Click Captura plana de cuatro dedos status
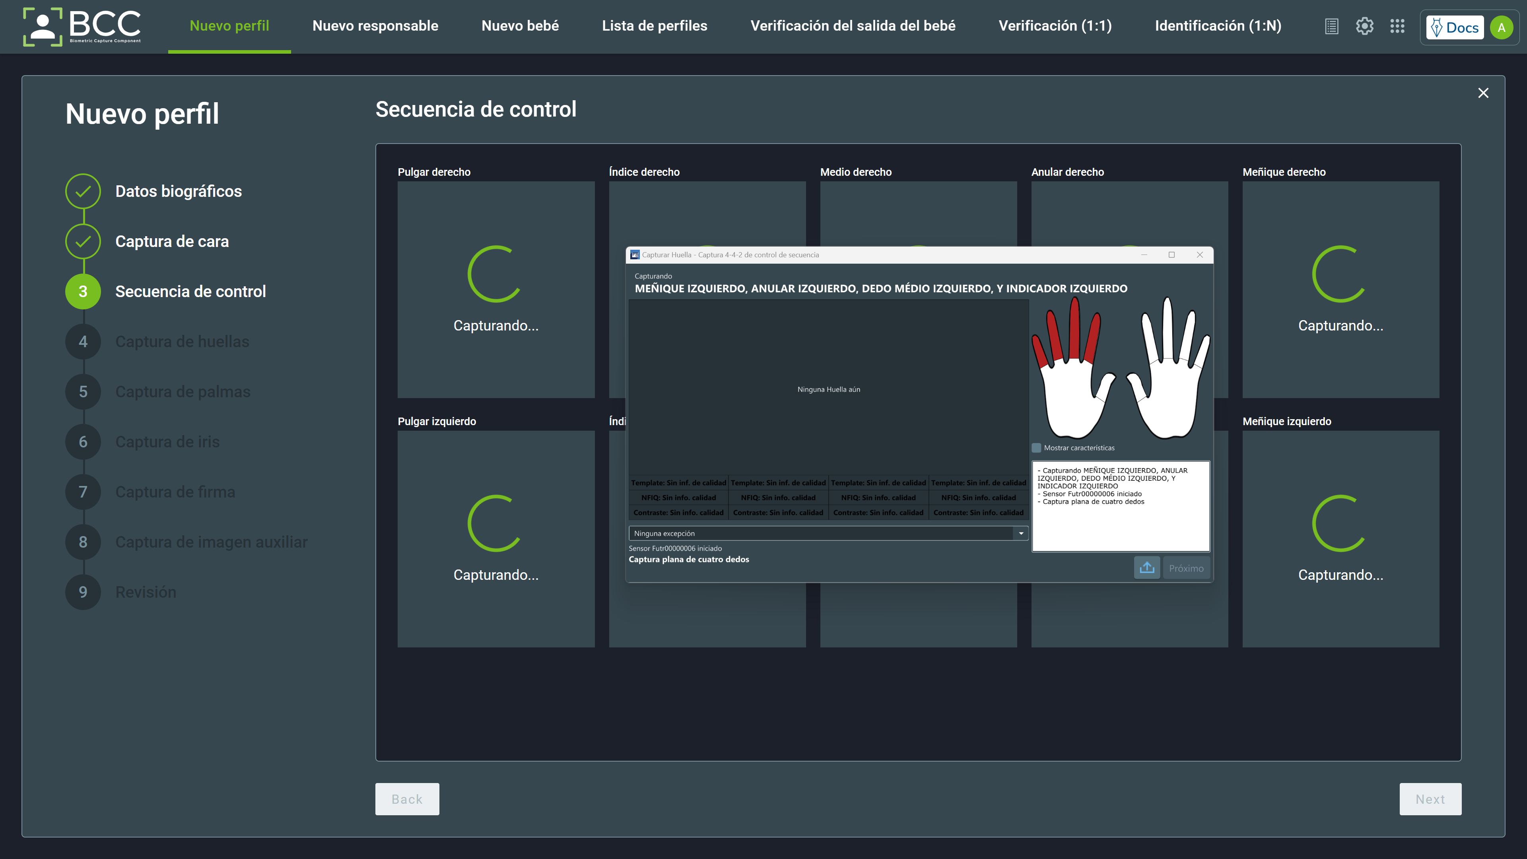The height and width of the screenshot is (859, 1527). 689,559
